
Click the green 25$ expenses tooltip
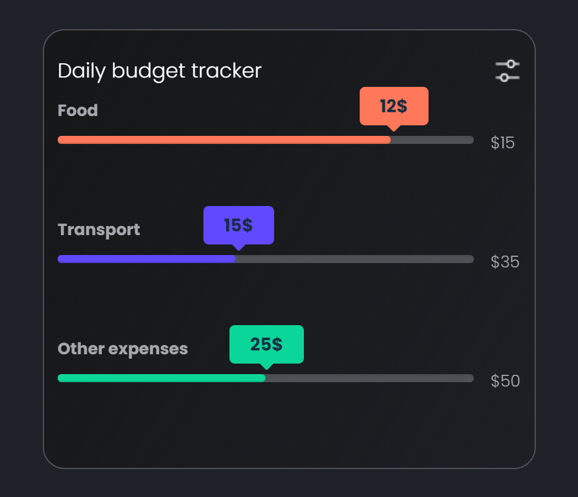pos(267,344)
